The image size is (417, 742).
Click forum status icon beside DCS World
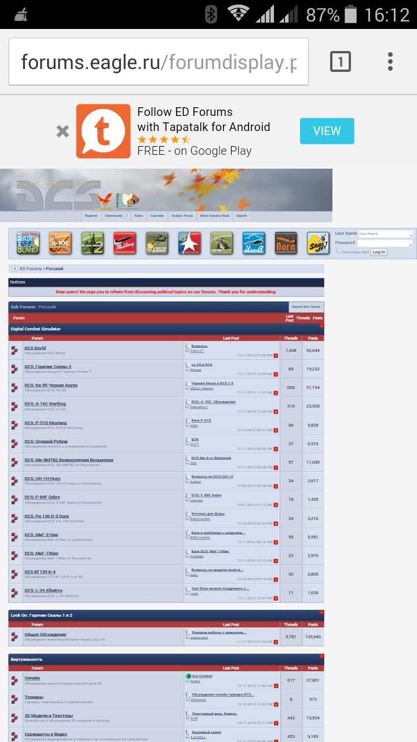coord(16,350)
